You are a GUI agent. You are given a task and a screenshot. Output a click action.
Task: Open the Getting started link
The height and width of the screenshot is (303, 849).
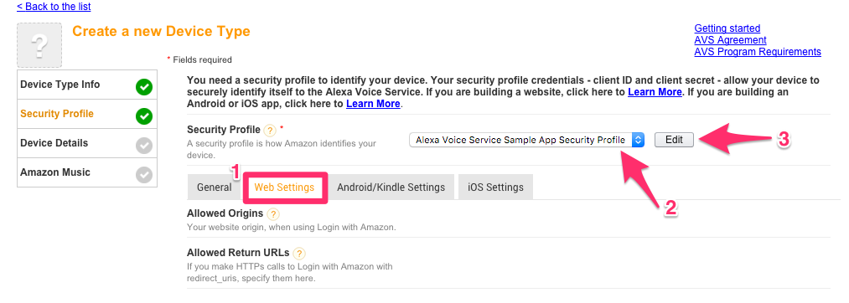pos(727,28)
